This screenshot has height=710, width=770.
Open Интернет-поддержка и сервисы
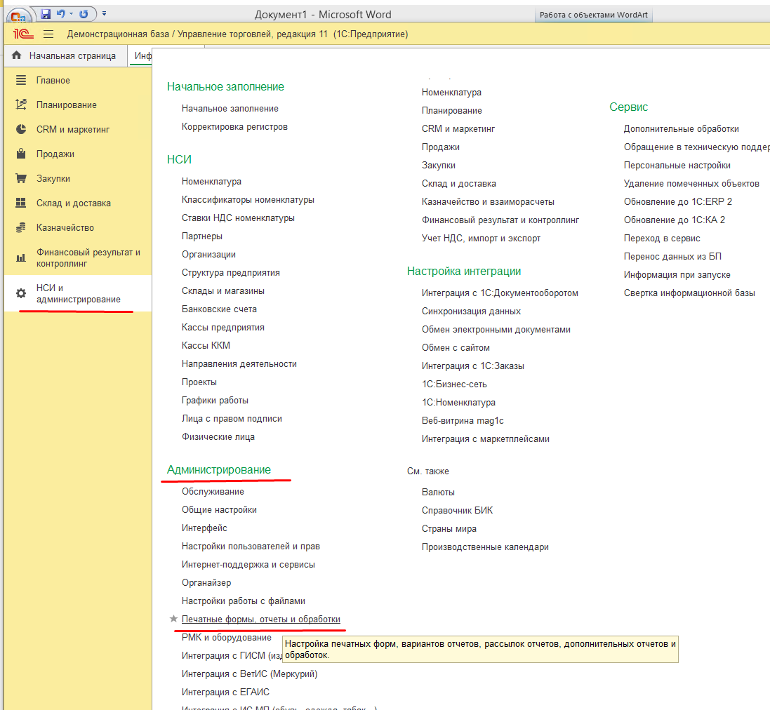tap(248, 564)
